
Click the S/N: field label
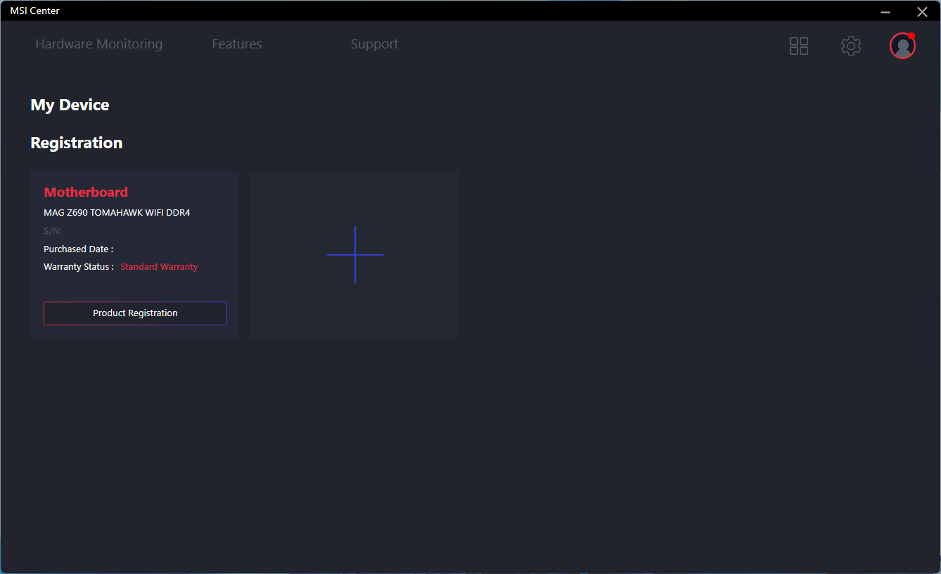53,231
